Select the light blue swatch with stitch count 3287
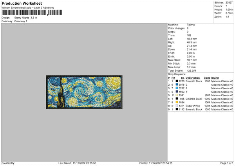The image size is (235, 166). click(x=177, y=88)
